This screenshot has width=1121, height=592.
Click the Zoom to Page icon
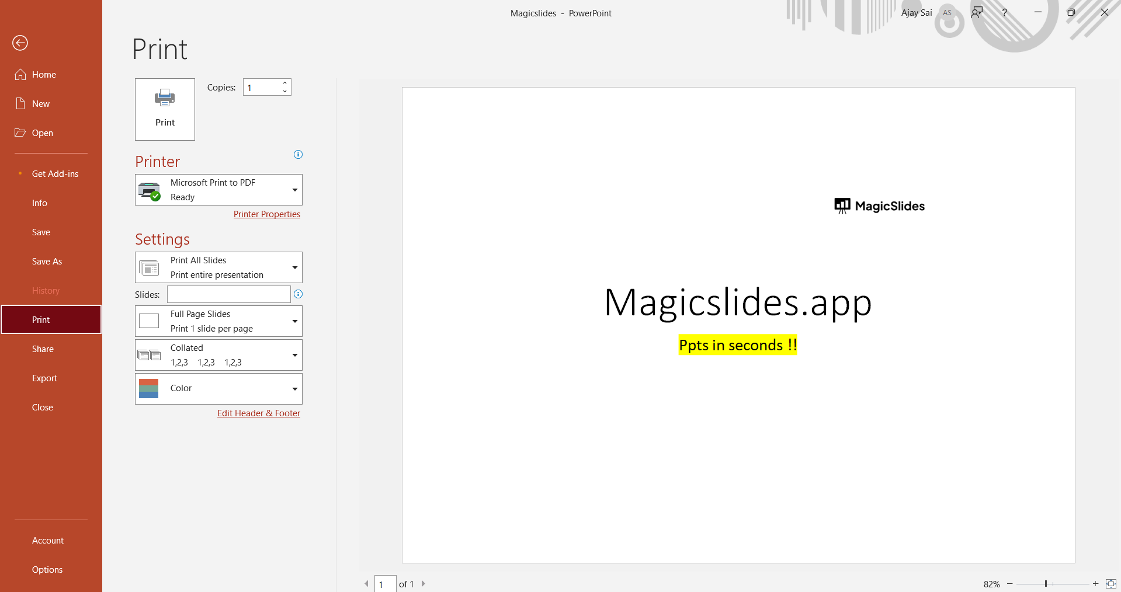[1110, 583]
